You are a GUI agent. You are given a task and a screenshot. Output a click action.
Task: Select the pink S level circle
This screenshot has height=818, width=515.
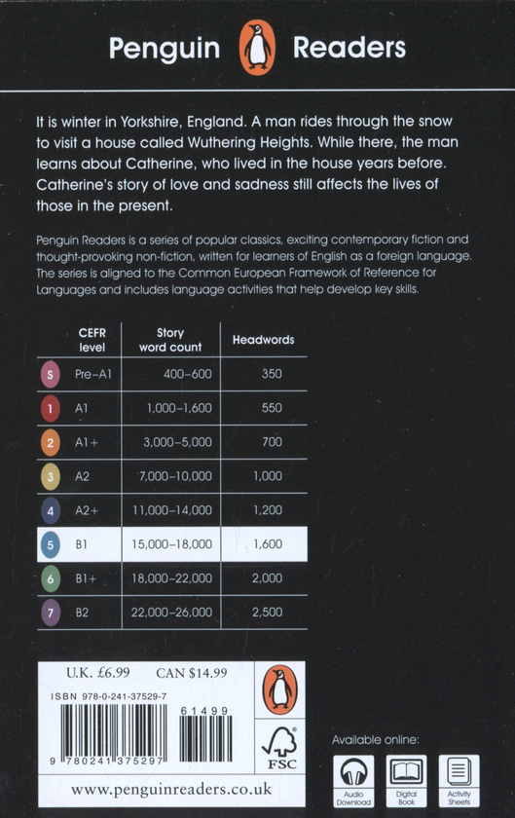[50, 374]
